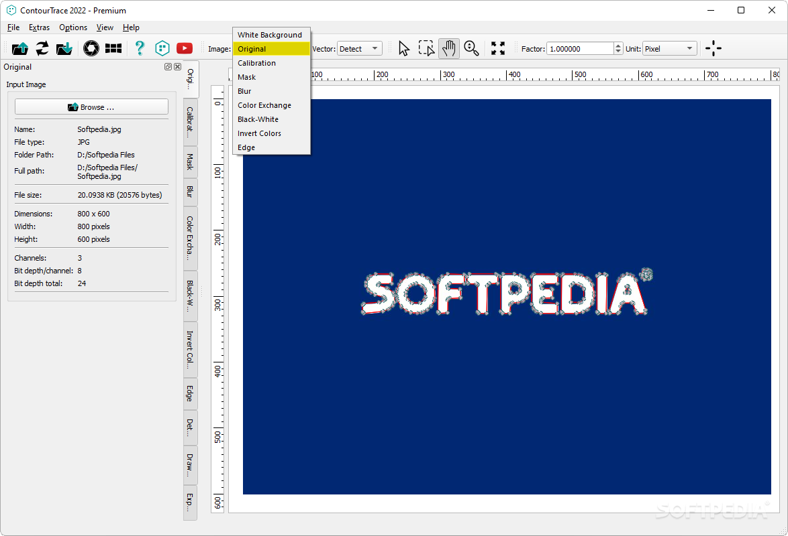Switch to the Invert Col... side tab
Viewport: 788px width, 536px height.
point(190,349)
